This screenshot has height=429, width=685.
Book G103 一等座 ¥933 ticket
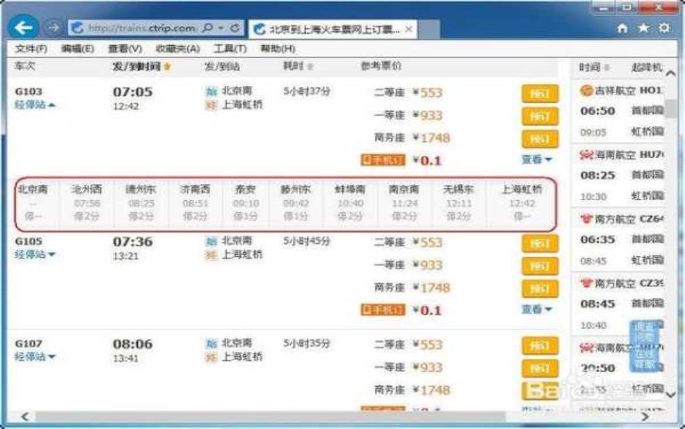click(x=540, y=116)
